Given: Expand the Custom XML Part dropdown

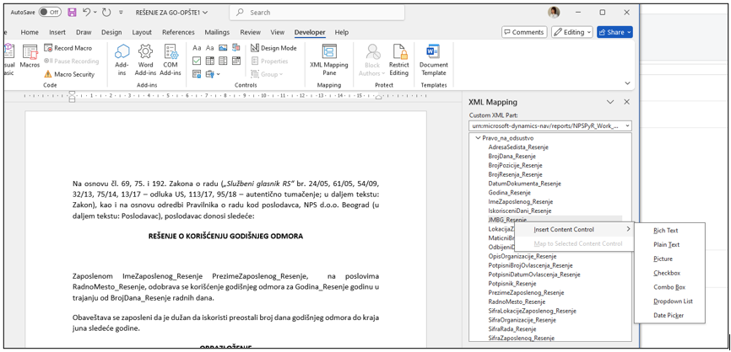Looking at the screenshot, I should (627, 125).
